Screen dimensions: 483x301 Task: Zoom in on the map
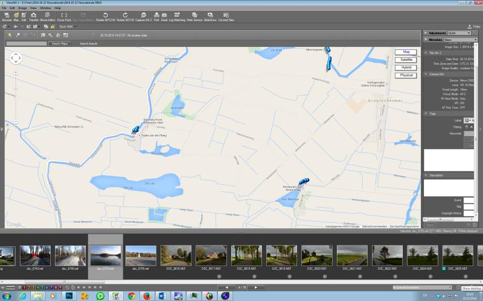pos(16,72)
